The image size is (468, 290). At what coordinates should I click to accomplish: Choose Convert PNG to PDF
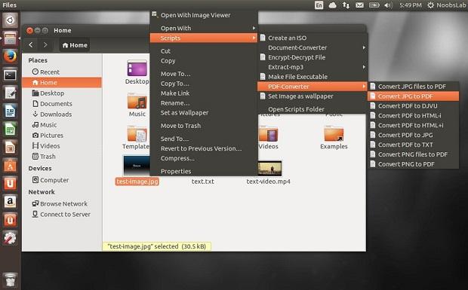click(414, 164)
